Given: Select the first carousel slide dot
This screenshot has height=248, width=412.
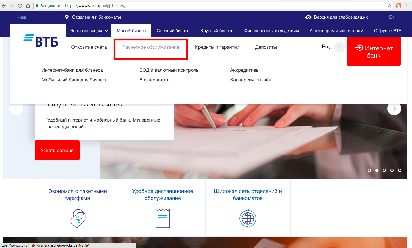Looking at the screenshot, I should [x=369, y=170].
